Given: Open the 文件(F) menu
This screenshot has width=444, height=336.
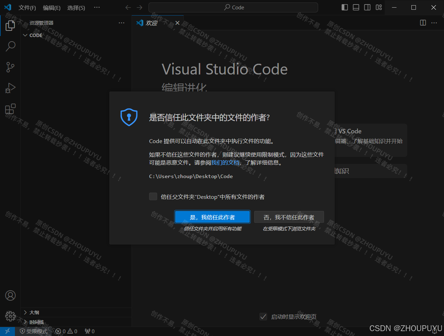Looking at the screenshot, I should point(27,8).
